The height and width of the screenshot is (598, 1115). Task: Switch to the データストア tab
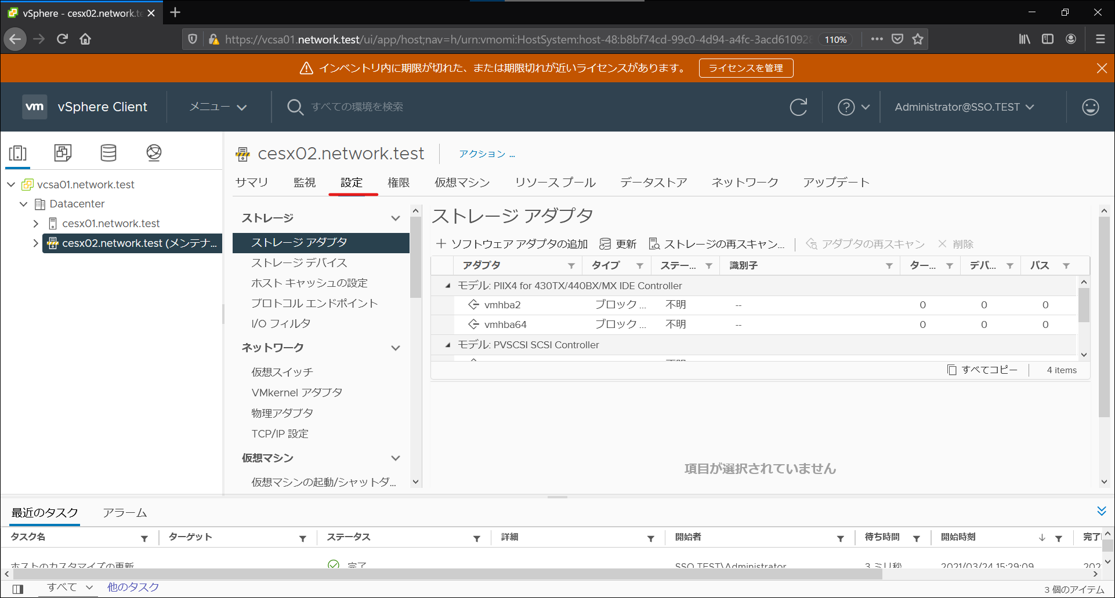coord(653,183)
